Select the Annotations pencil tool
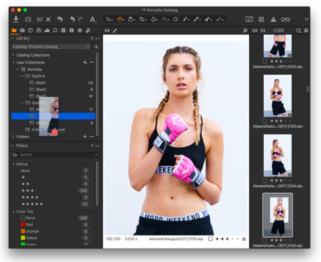This screenshot has width=321, height=262. coord(219,19)
